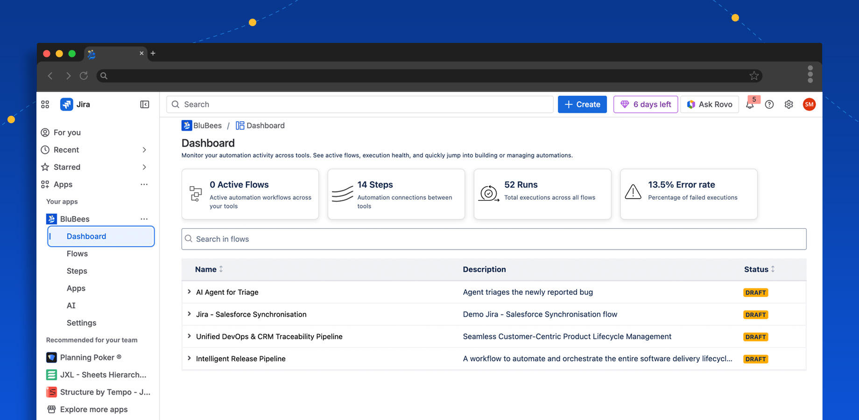Open Apps under the BluBees menu

coord(76,288)
